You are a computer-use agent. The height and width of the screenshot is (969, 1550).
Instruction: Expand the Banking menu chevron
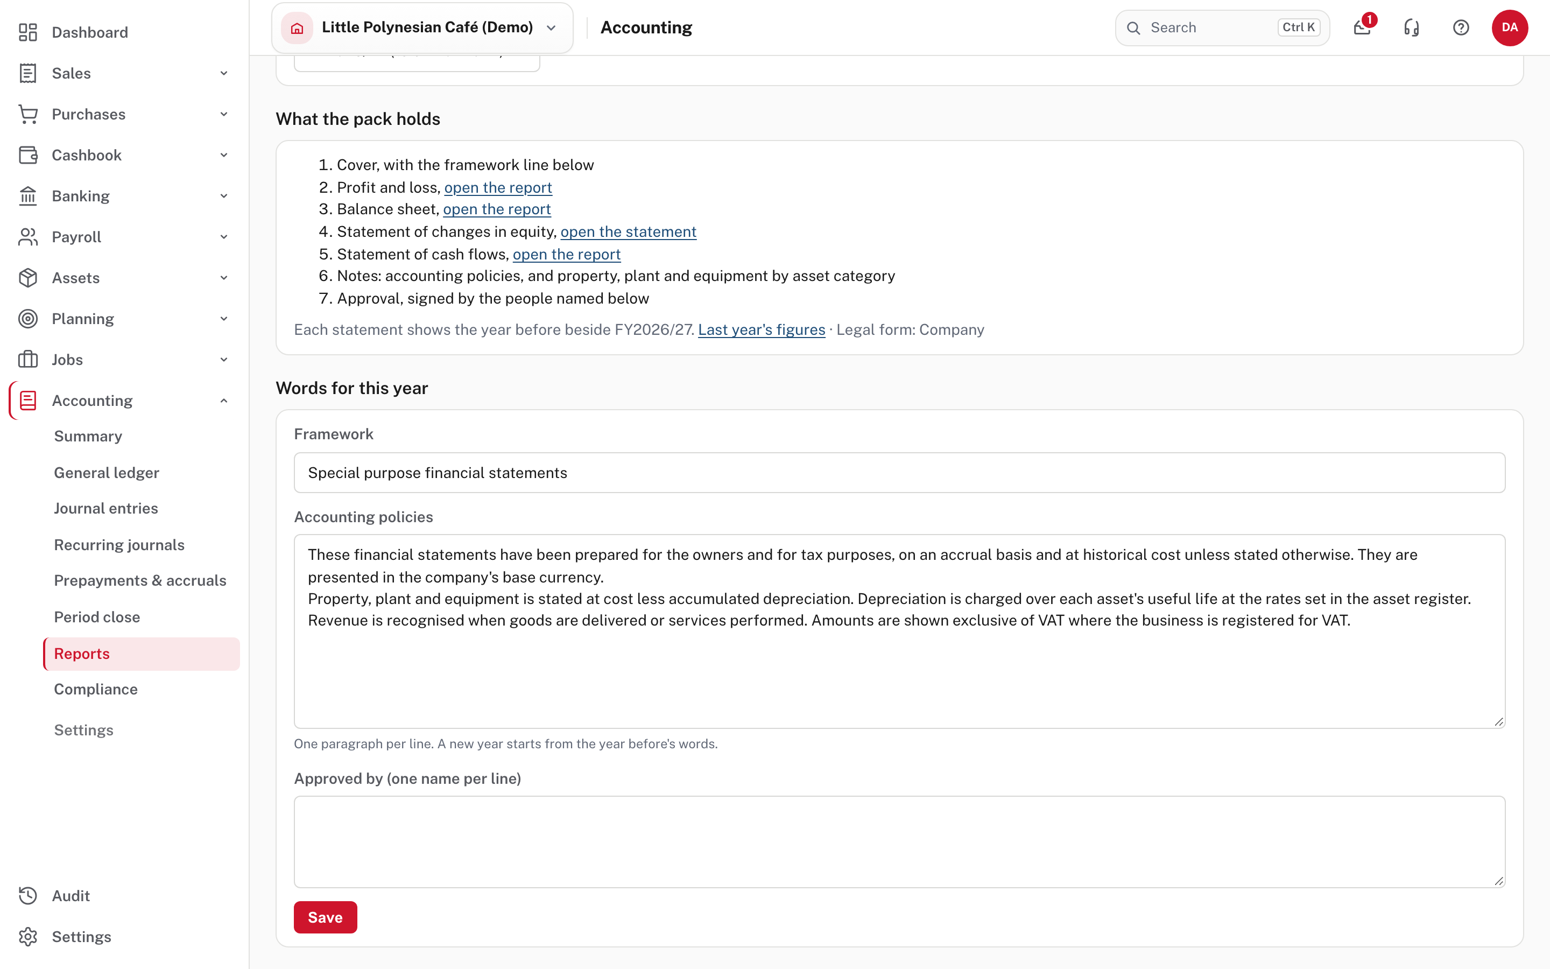(224, 196)
